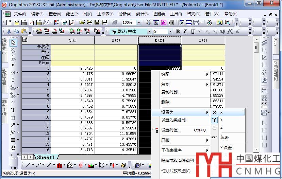Screen dimensions: 282x179
Task: Toggle Bold text formatting
Action: pyautogui.click(x=178, y=31)
